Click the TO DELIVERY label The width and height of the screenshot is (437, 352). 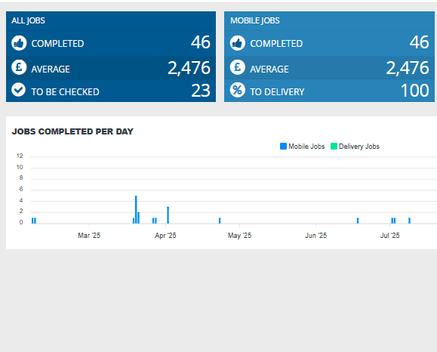[277, 92]
